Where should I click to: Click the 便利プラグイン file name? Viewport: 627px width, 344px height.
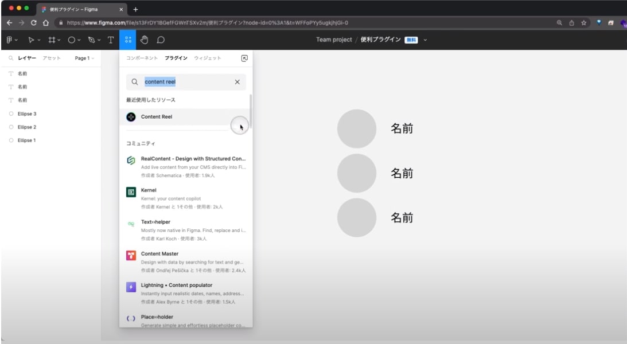381,40
